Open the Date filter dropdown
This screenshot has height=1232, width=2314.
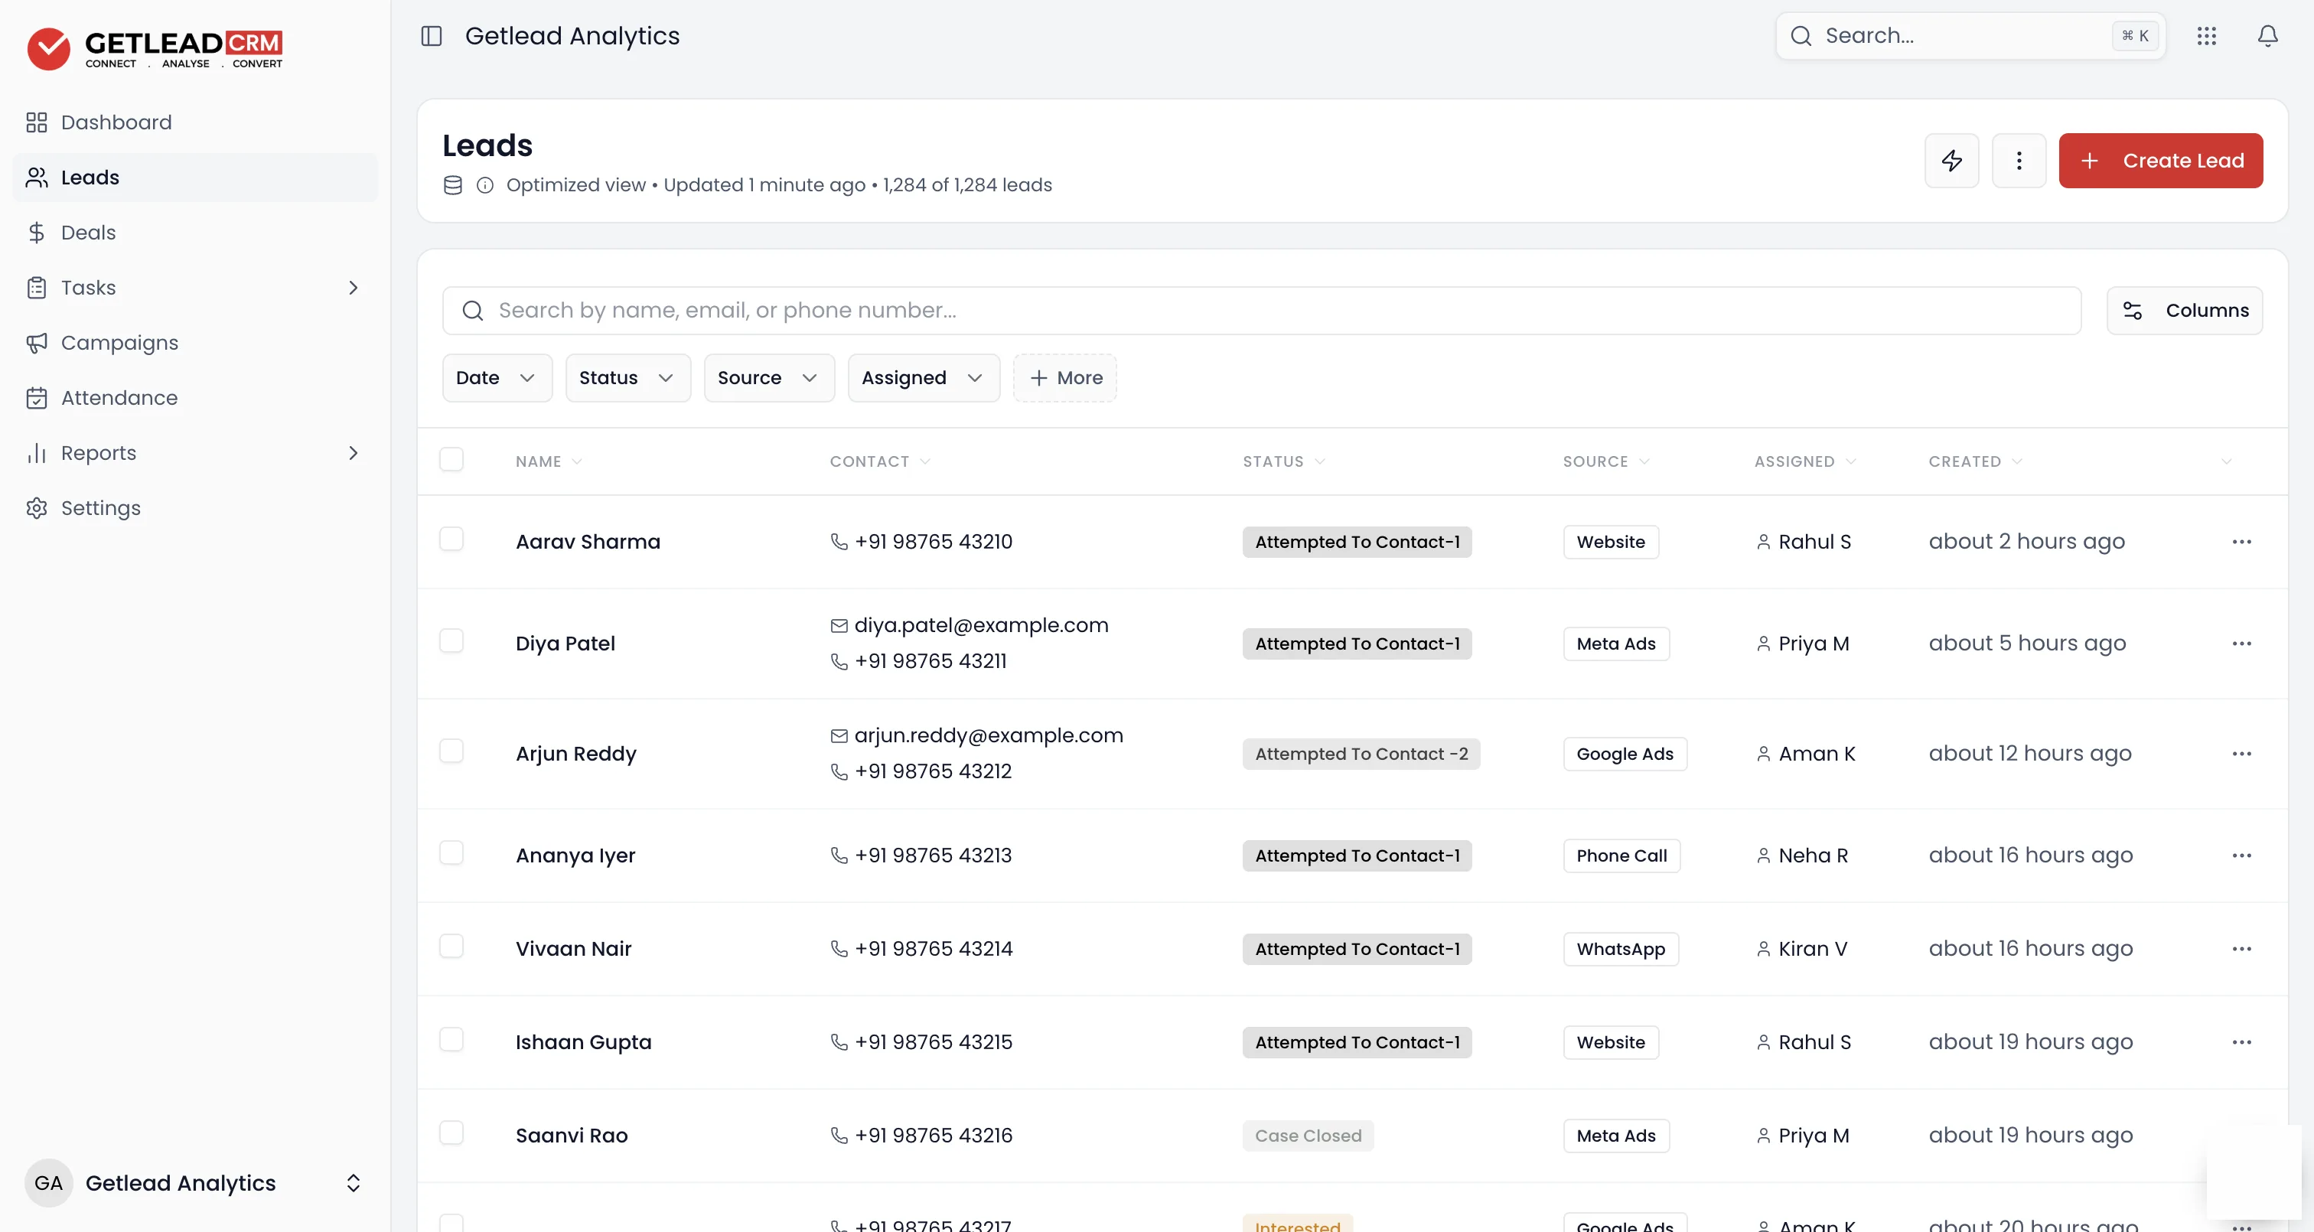[x=497, y=377]
